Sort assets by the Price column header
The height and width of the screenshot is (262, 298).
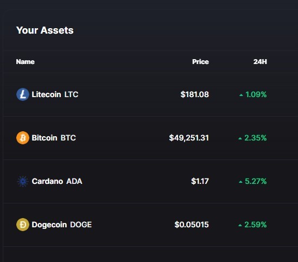pyautogui.click(x=200, y=62)
